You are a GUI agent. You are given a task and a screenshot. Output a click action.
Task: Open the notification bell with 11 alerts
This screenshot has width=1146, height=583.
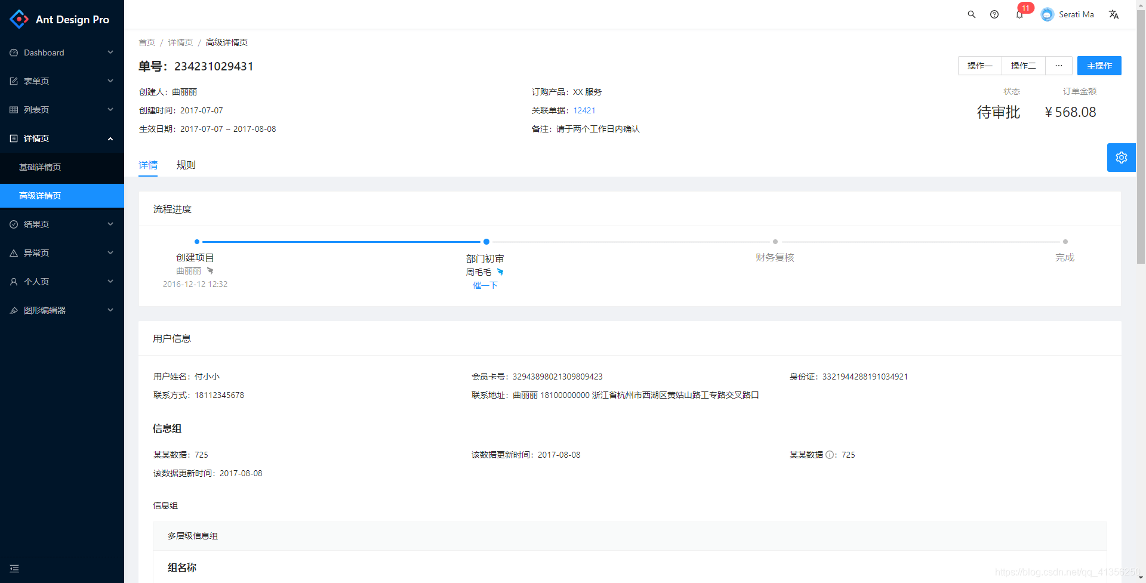point(1019,14)
